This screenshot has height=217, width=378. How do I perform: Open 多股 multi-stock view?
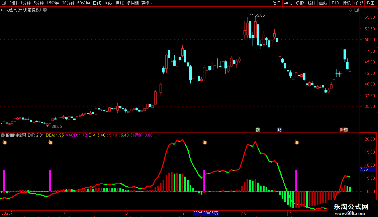point(300,3)
